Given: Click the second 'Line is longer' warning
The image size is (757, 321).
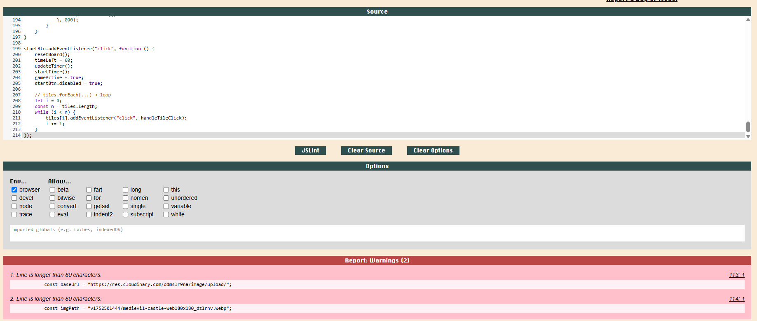Looking at the screenshot, I should coord(56,299).
